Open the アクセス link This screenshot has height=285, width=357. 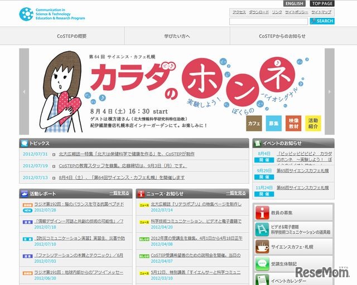[x=239, y=12]
